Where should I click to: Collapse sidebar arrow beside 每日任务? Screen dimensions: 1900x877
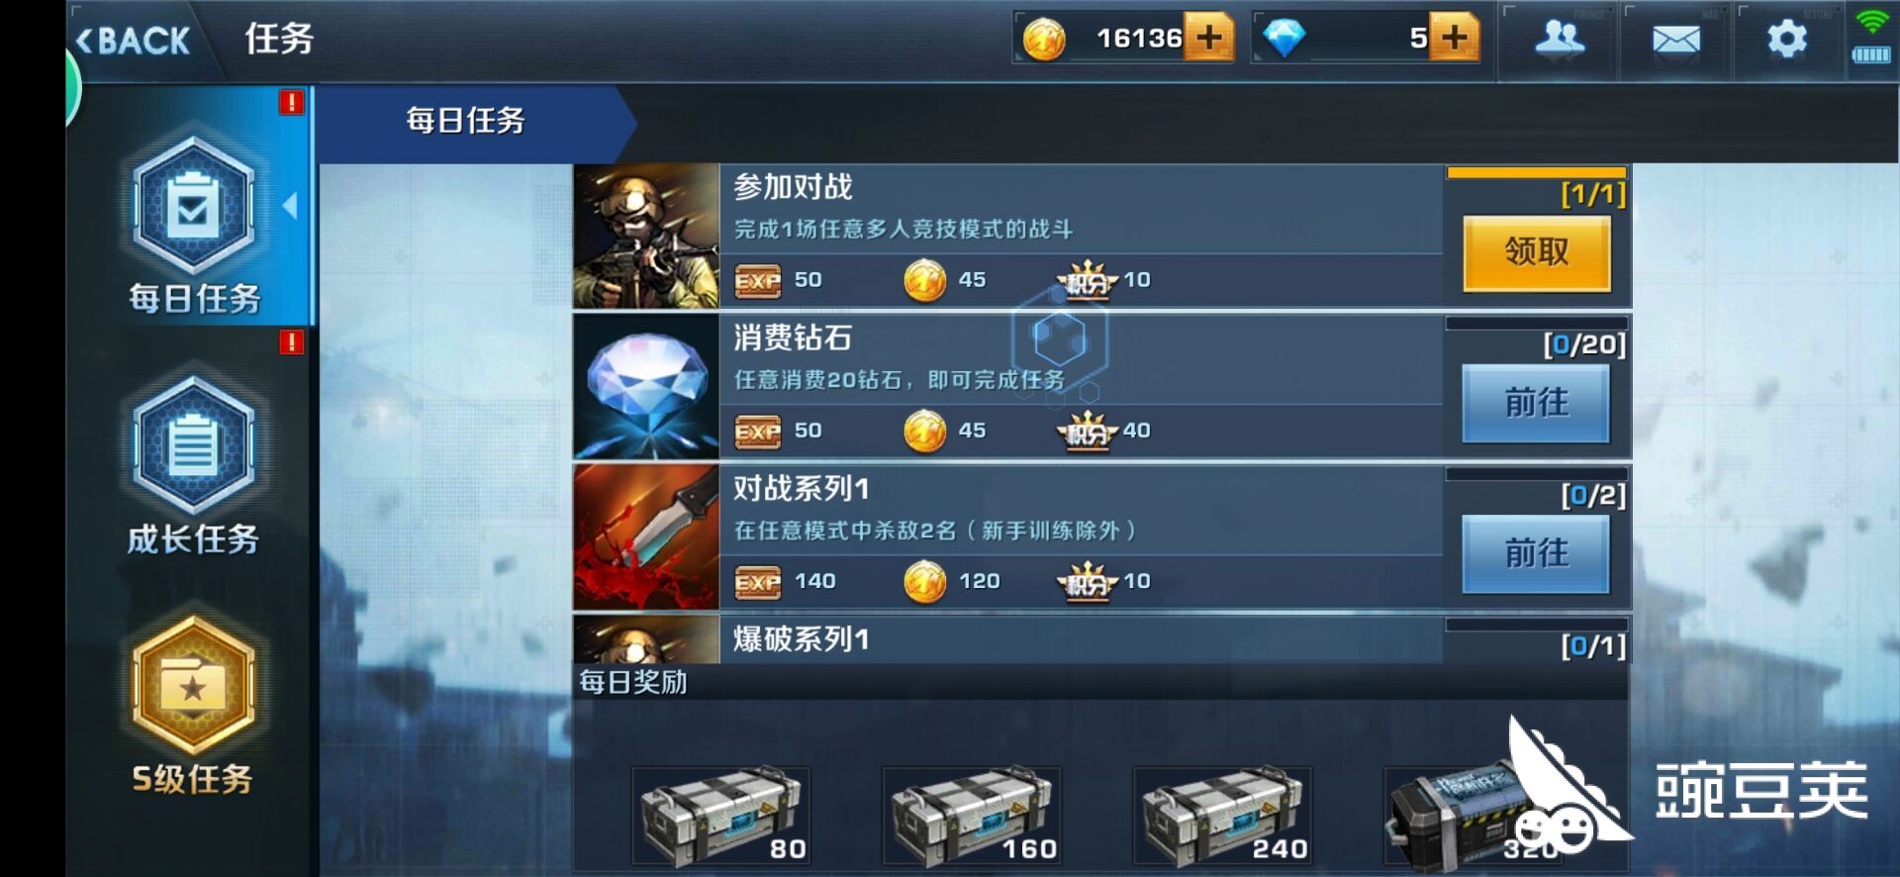click(x=290, y=206)
